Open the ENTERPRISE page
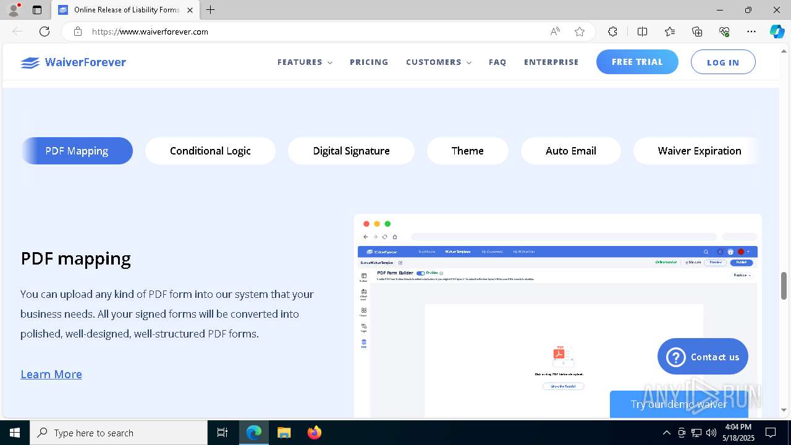Viewport: 791px width, 445px height. (551, 62)
